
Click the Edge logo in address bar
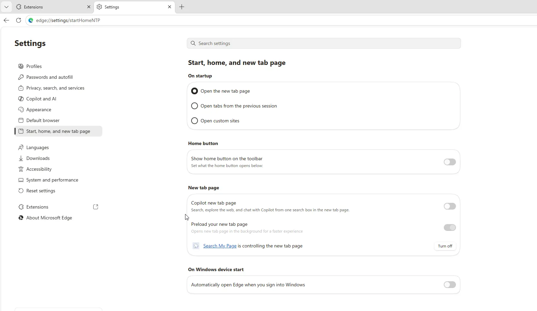[x=31, y=20]
